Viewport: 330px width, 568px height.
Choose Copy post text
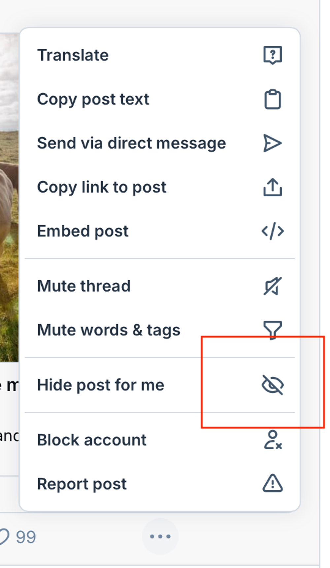click(160, 99)
